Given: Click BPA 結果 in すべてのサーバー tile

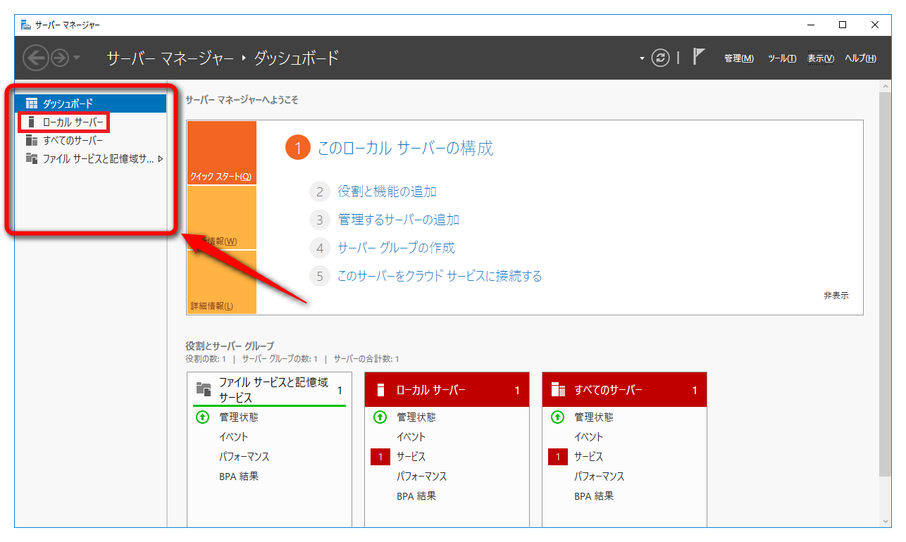Looking at the screenshot, I should tap(594, 496).
